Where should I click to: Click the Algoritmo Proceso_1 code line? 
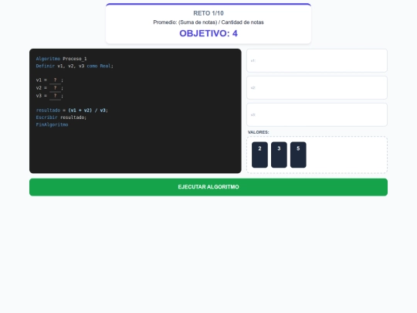(x=61, y=59)
